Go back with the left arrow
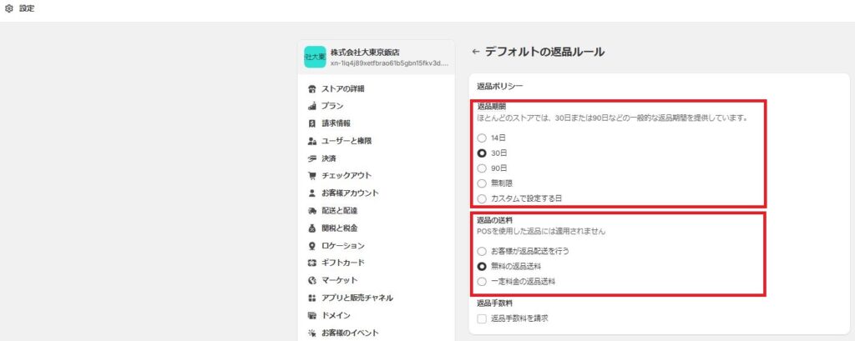The image size is (855, 341). coord(475,52)
